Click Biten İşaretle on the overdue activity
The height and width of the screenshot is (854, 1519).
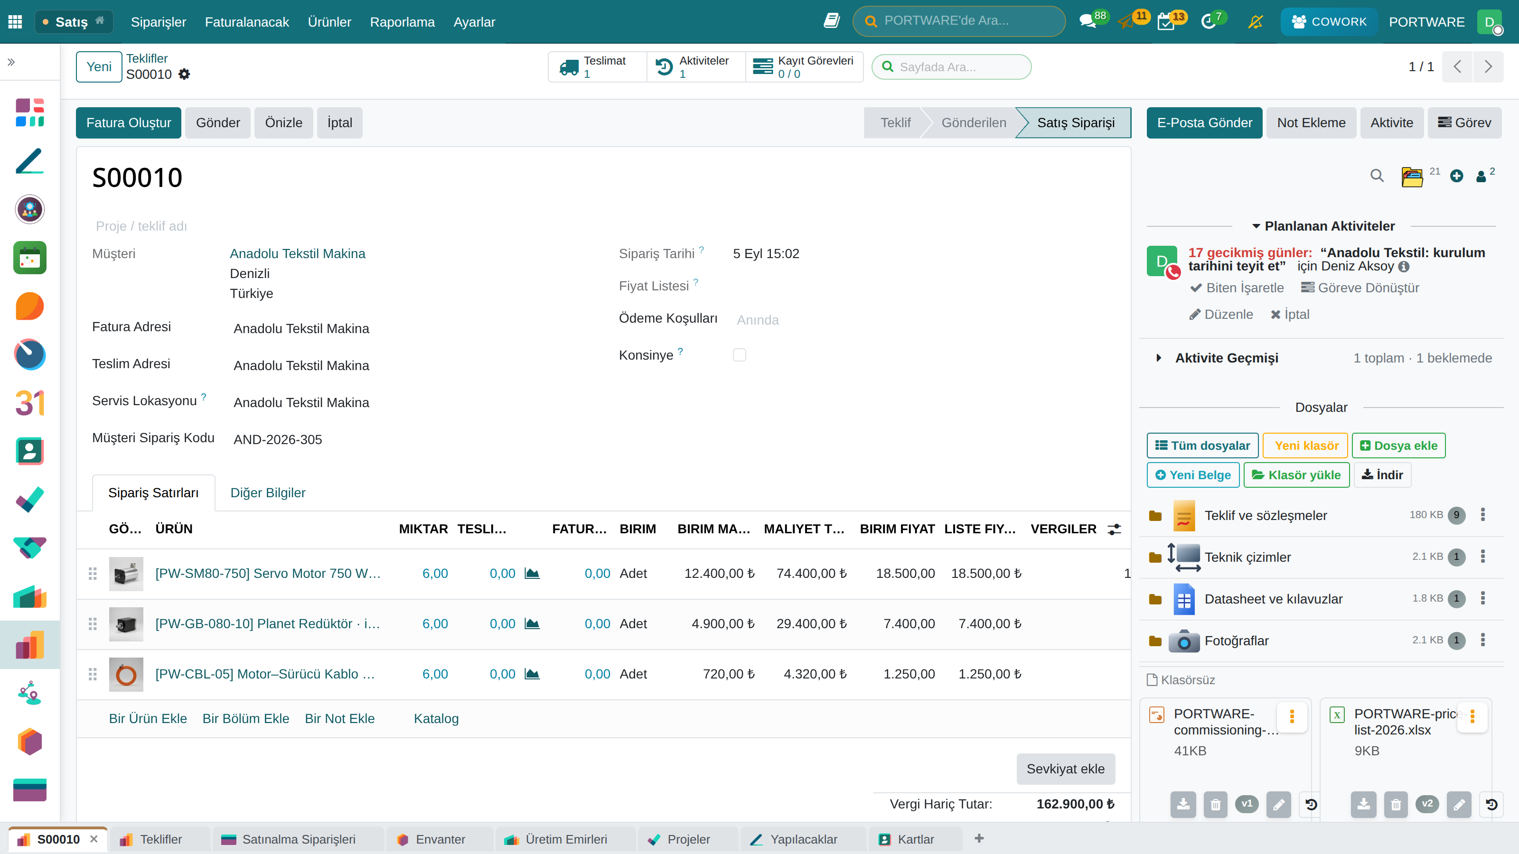coord(1237,288)
